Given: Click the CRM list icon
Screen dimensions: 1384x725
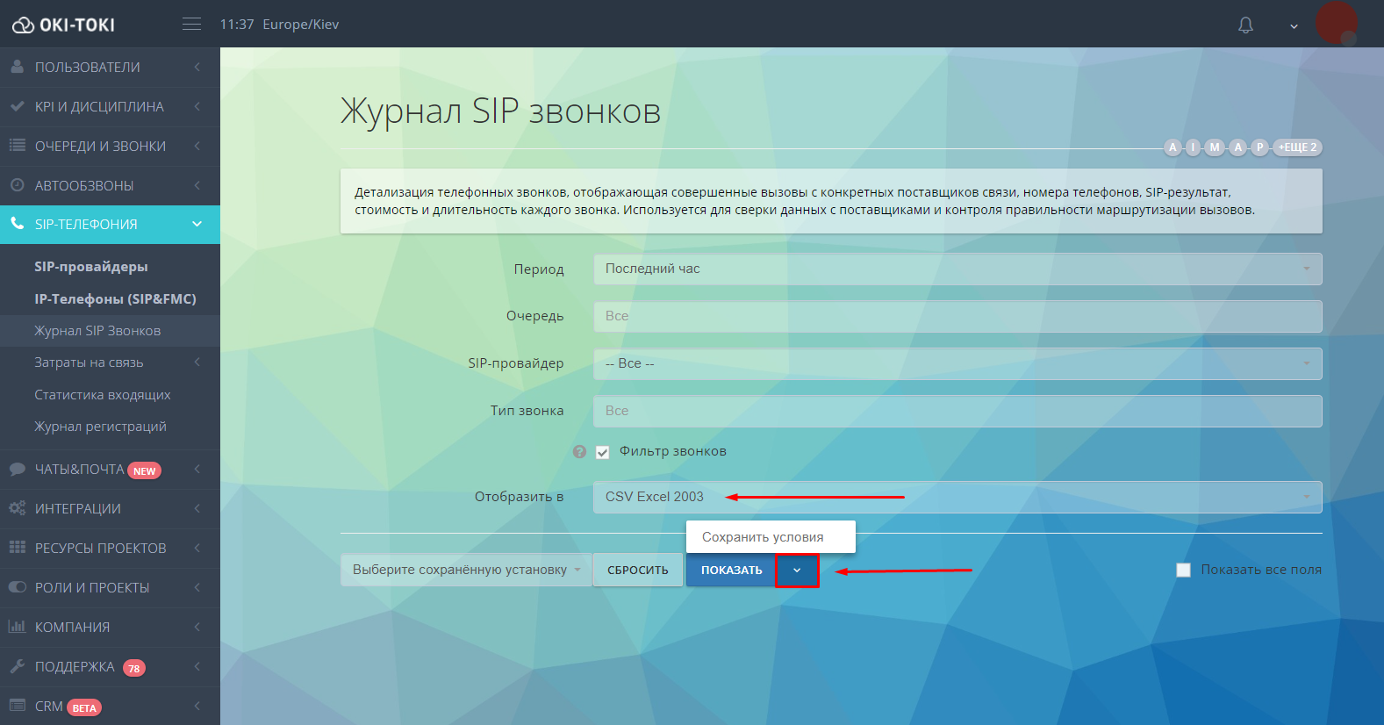Looking at the screenshot, I should tap(17, 706).
